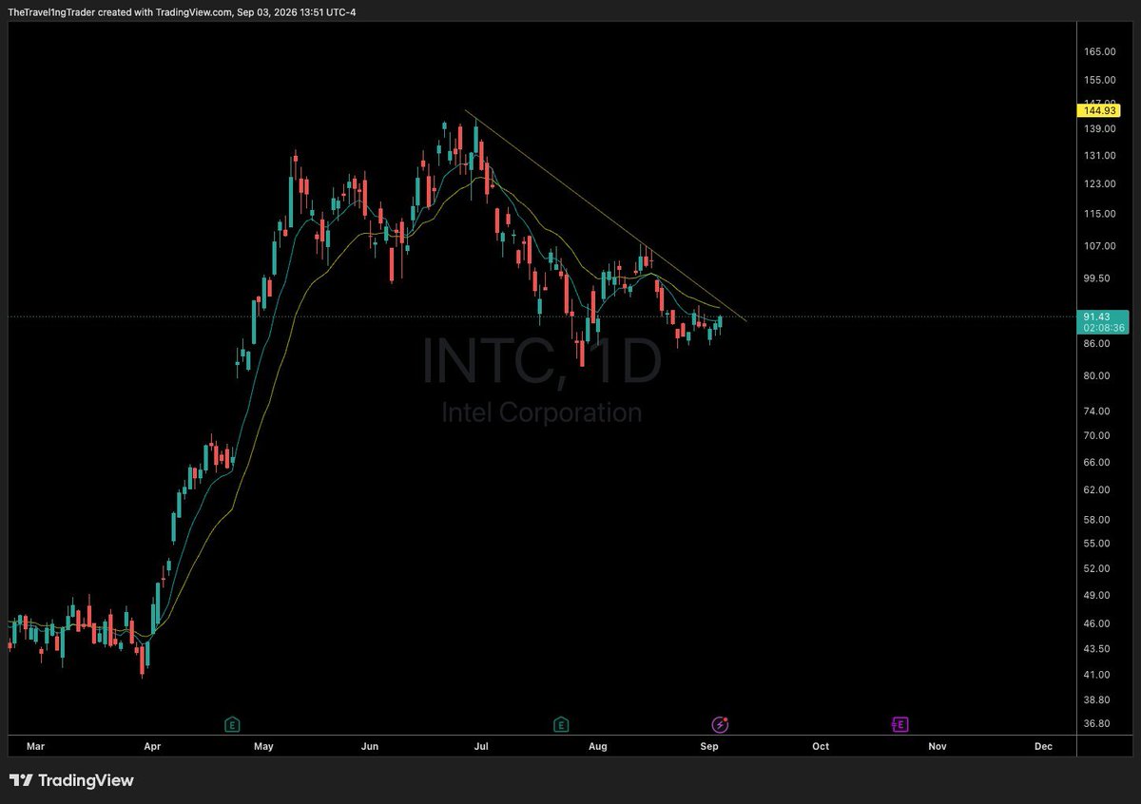Image resolution: width=1141 pixels, height=804 pixels.
Task: Click the 66.00 price axis label
Action: 1098,462
